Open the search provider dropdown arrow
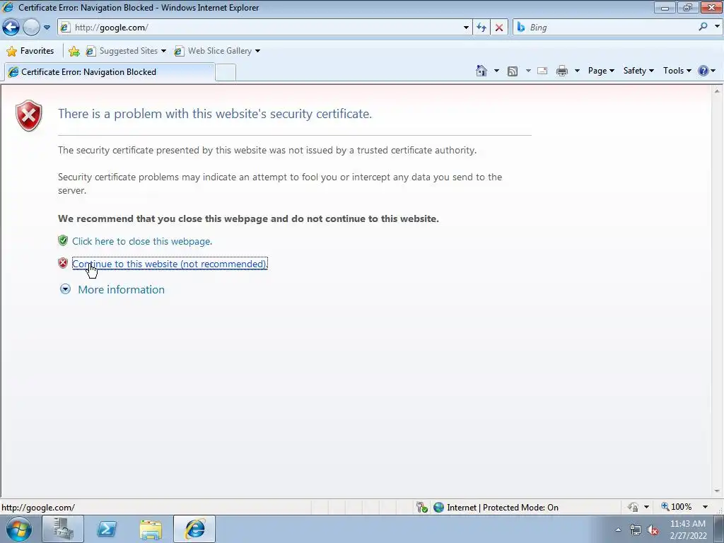The image size is (724, 543). point(717,27)
